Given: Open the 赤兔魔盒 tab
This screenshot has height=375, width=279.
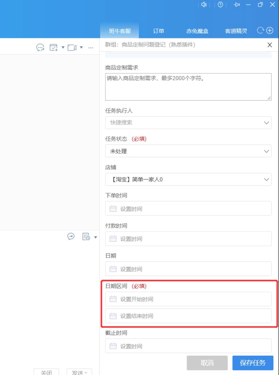Looking at the screenshot, I should click(197, 31).
